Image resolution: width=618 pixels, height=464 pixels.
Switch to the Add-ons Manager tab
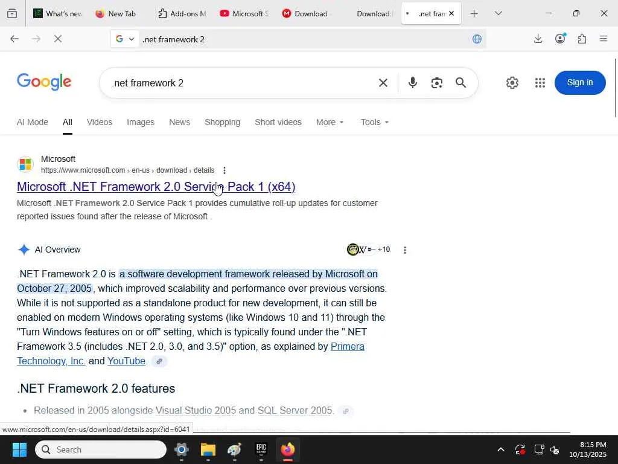182,13
